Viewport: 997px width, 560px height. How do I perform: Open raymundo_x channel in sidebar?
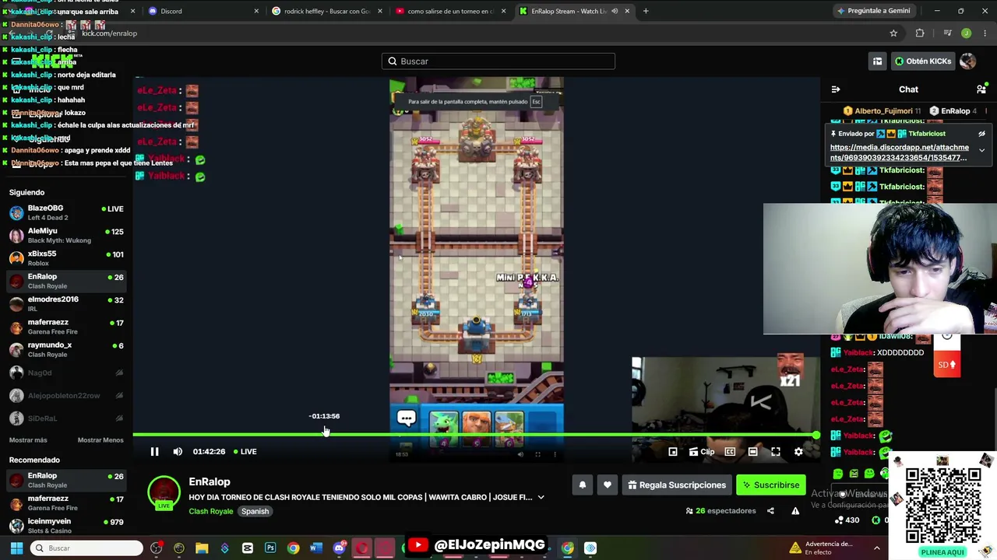pos(66,349)
